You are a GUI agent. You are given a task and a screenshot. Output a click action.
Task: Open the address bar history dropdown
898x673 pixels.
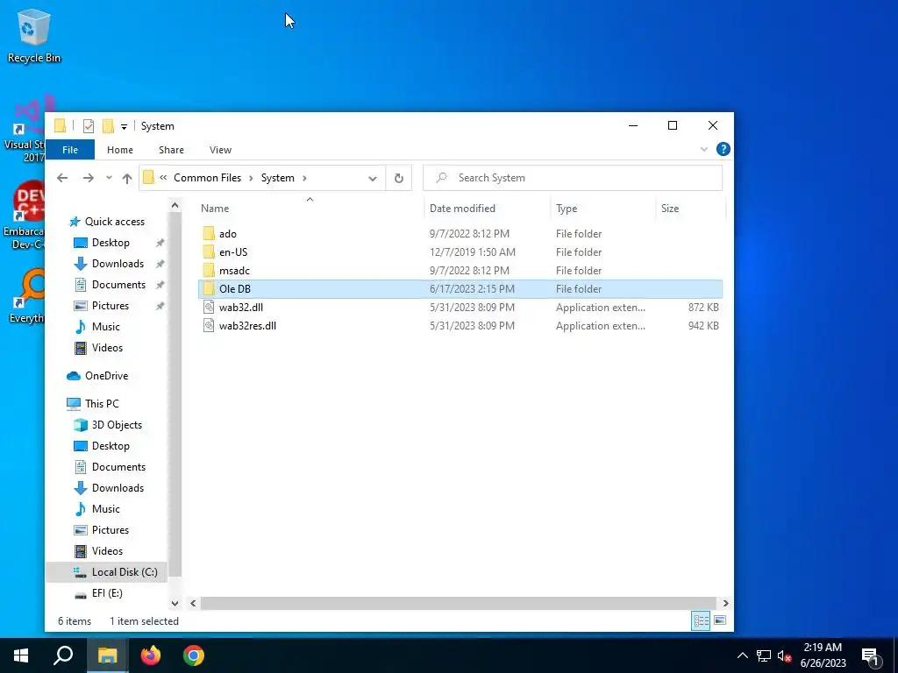point(372,179)
